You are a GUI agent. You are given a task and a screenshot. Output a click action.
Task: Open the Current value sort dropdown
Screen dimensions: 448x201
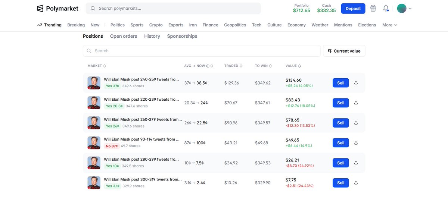coord(344,51)
